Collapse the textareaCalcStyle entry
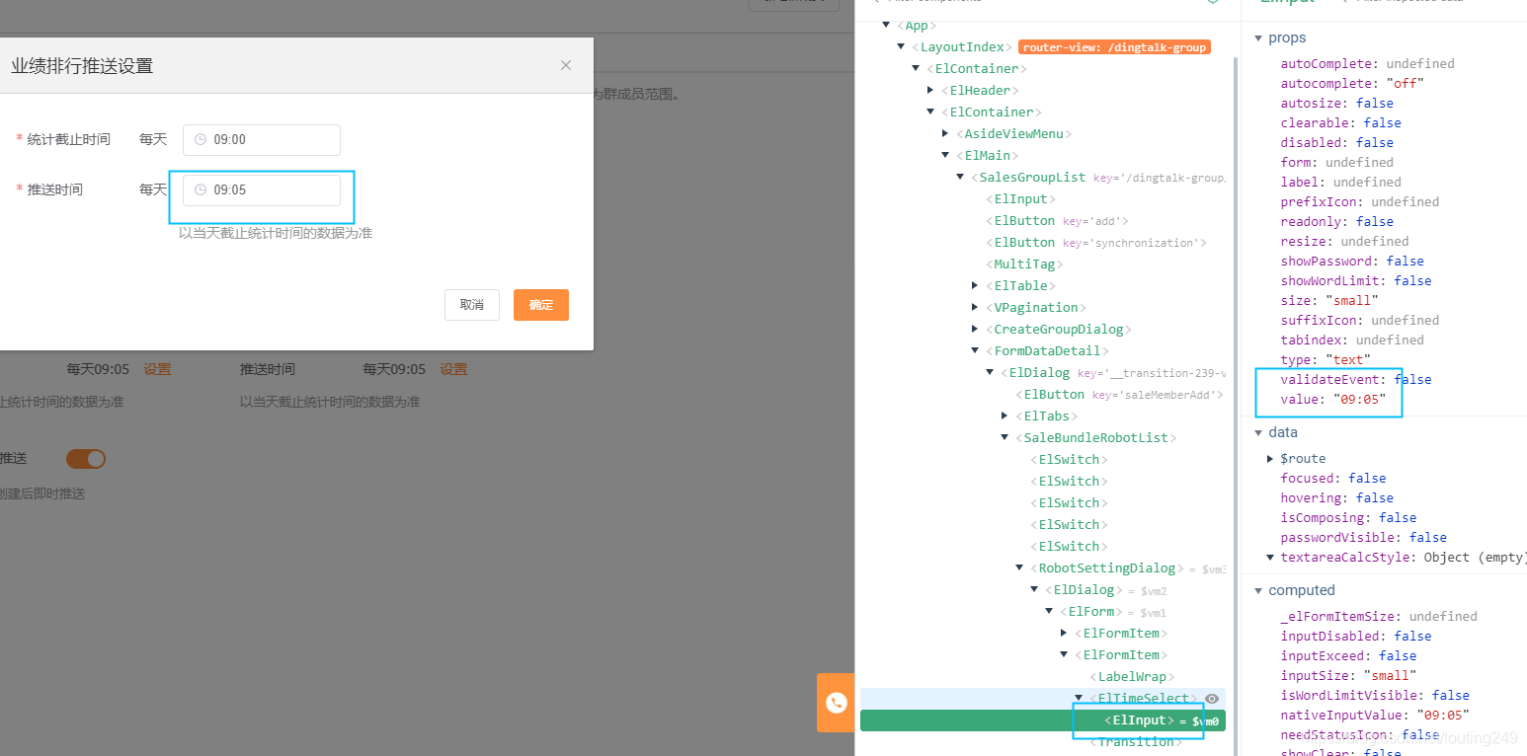 click(1270, 557)
